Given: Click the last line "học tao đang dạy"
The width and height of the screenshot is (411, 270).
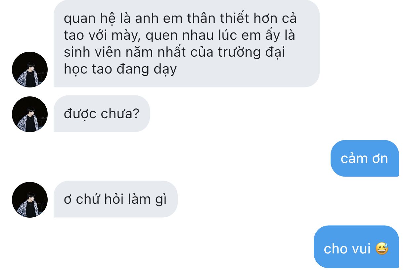Looking at the screenshot, I should [x=120, y=69].
